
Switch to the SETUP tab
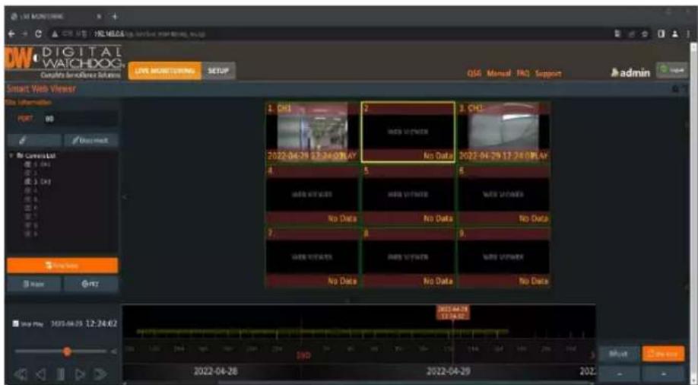218,71
